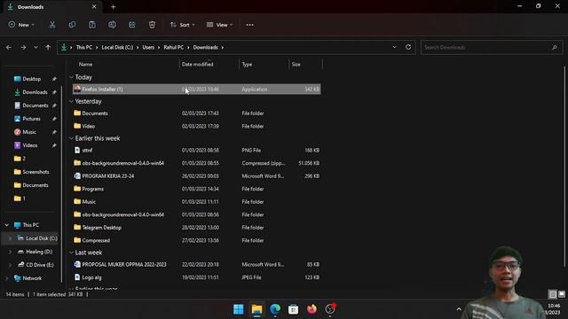This screenshot has width=568, height=319.
Task: Open the View dropdown menu
Action: (219, 25)
